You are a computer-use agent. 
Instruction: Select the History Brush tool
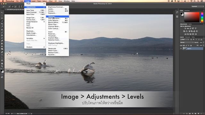pos(2,38)
